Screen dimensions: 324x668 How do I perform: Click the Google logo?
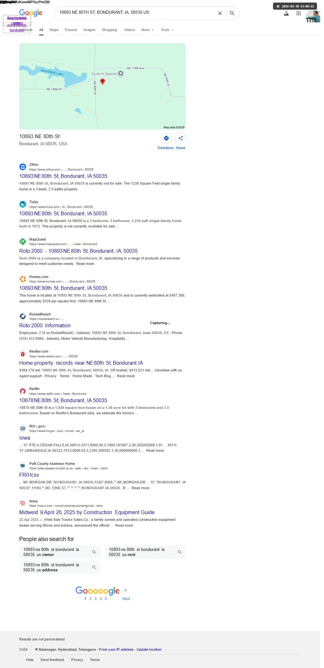[31, 13]
